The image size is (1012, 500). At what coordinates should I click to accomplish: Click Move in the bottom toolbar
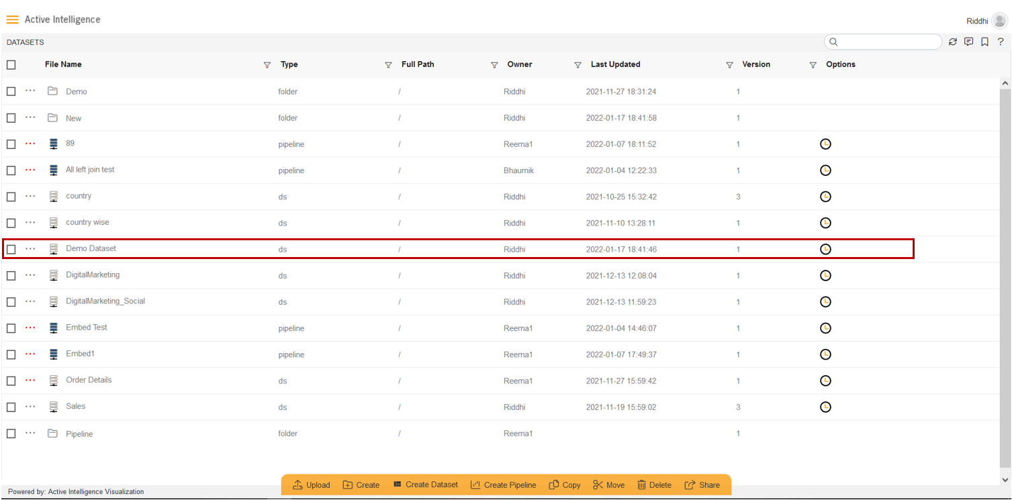(609, 485)
